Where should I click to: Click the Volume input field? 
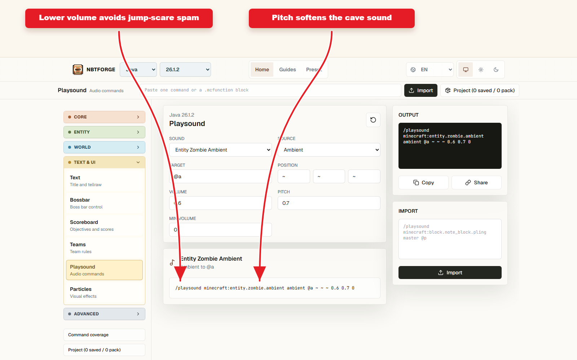pos(220,203)
